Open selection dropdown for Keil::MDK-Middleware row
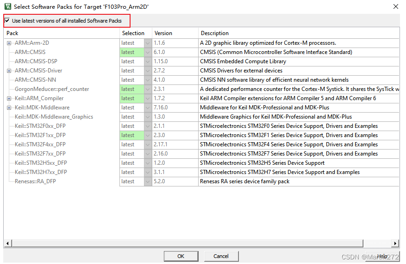The width and height of the screenshot is (406, 264). pos(148,108)
